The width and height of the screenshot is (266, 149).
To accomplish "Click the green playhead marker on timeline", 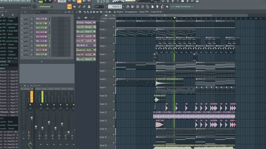I will click(175, 18).
